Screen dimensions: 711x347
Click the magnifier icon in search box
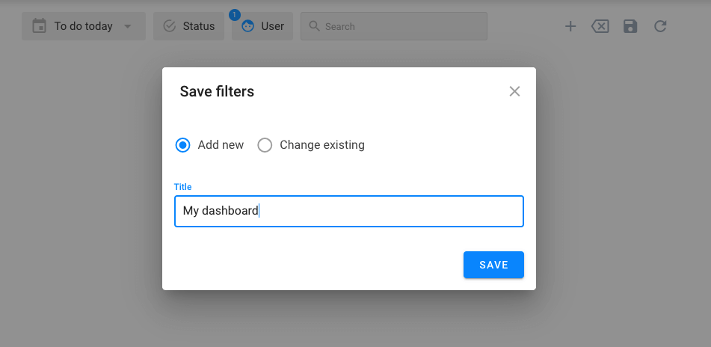(x=314, y=26)
